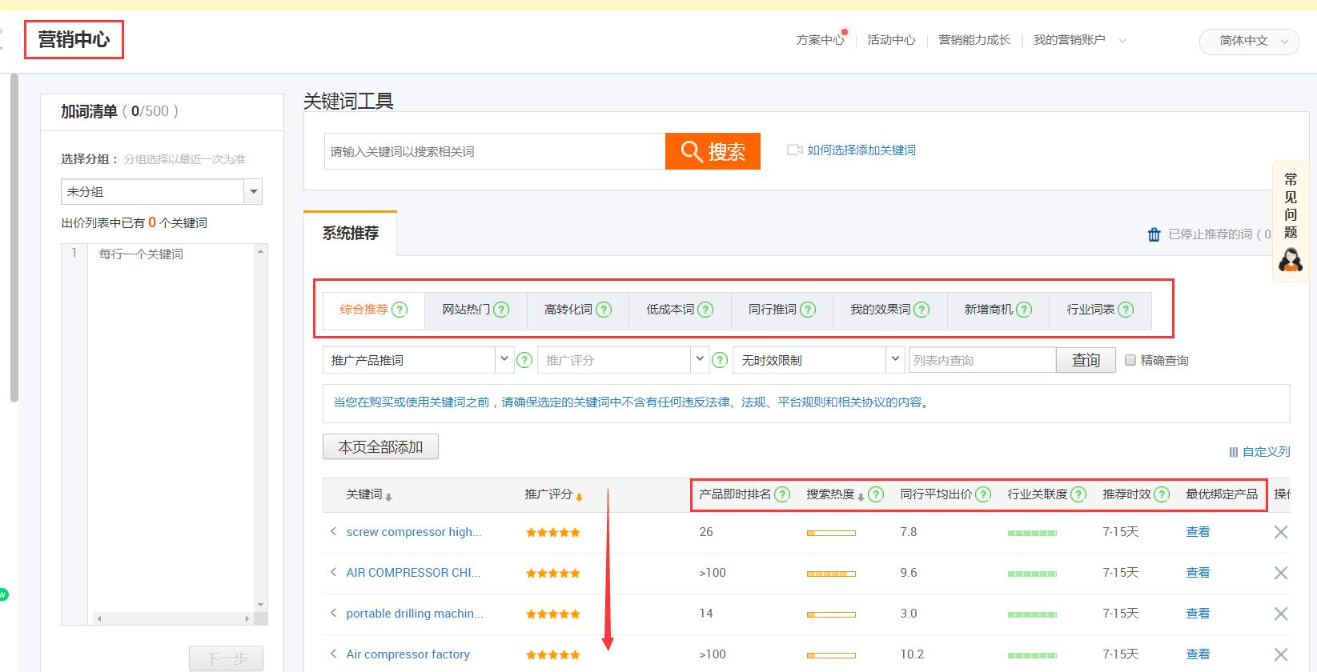Screen dimensions: 1317x672
Task: Add screw compressor high keyword via left chevron
Action: [333, 531]
